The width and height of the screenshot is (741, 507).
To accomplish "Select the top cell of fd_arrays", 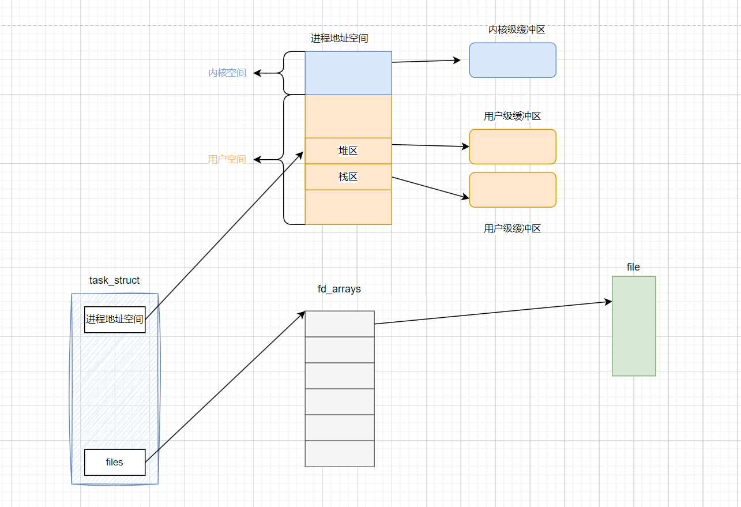I will pos(340,324).
